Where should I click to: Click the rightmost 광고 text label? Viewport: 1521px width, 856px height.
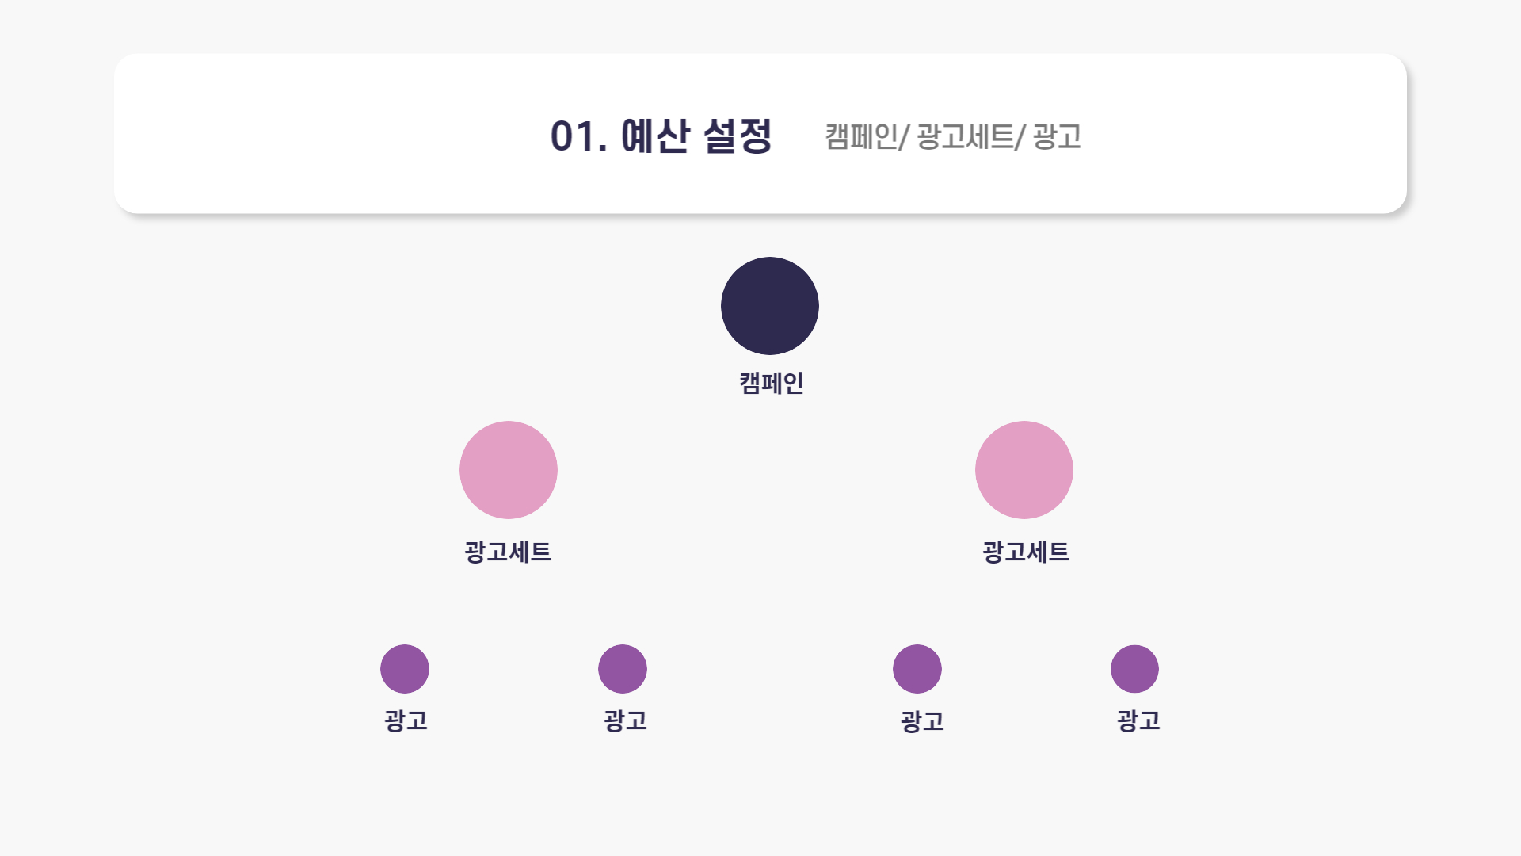pos(1139,720)
